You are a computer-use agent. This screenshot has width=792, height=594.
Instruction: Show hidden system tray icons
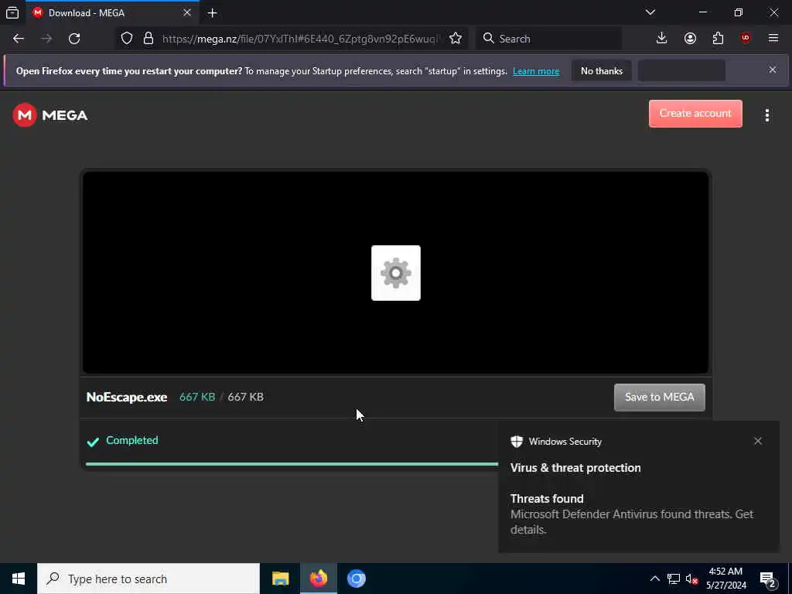[x=654, y=579]
